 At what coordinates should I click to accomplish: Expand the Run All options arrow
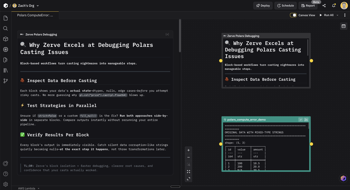337,15
